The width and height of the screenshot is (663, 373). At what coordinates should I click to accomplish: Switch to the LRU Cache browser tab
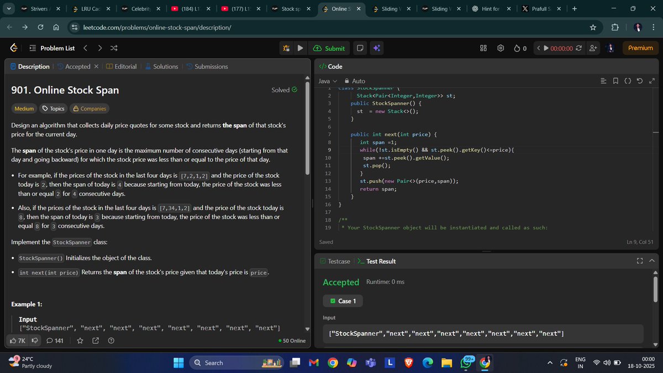click(91, 9)
